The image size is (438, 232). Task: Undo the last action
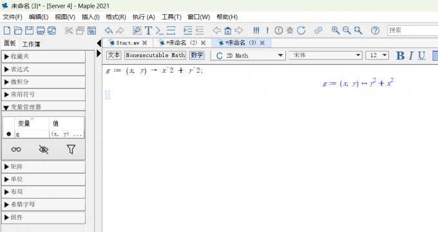pyautogui.click(x=108, y=30)
